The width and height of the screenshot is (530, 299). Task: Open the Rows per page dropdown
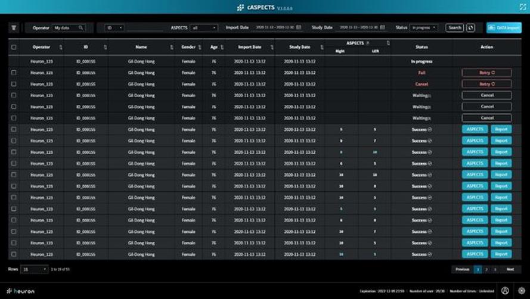pos(35,269)
